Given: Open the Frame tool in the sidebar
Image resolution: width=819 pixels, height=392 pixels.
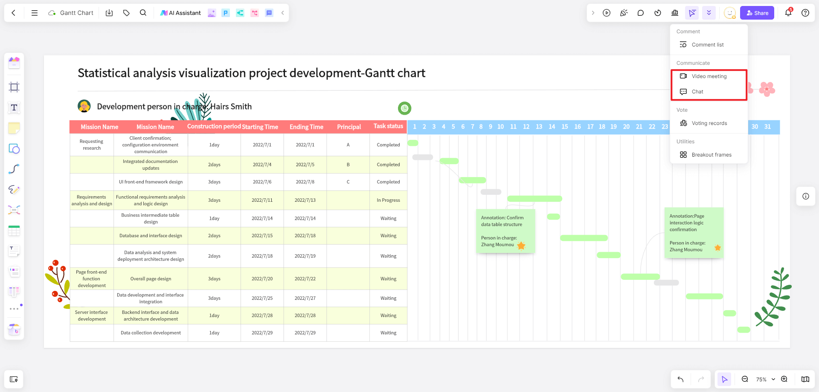Looking at the screenshot, I should click(14, 87).
